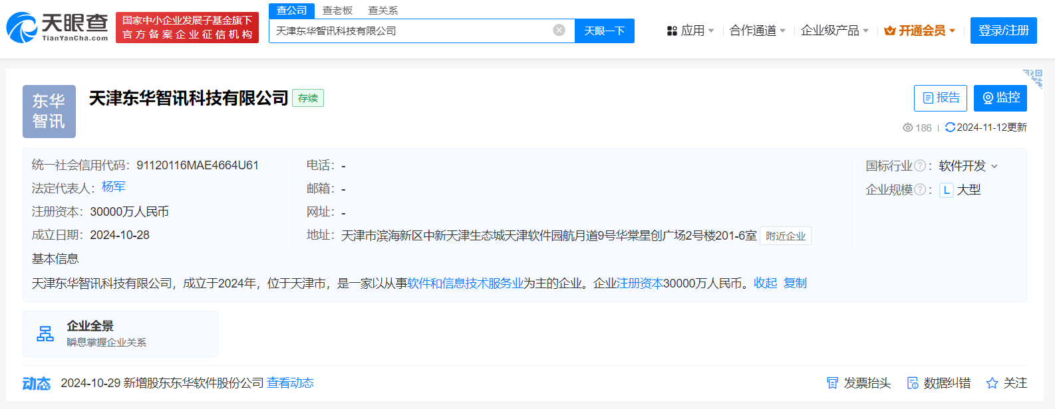Click the 天眼一下 search button
Viewport: 1055px width, 409px height.
pyautogui.click(x=605, y=31)
